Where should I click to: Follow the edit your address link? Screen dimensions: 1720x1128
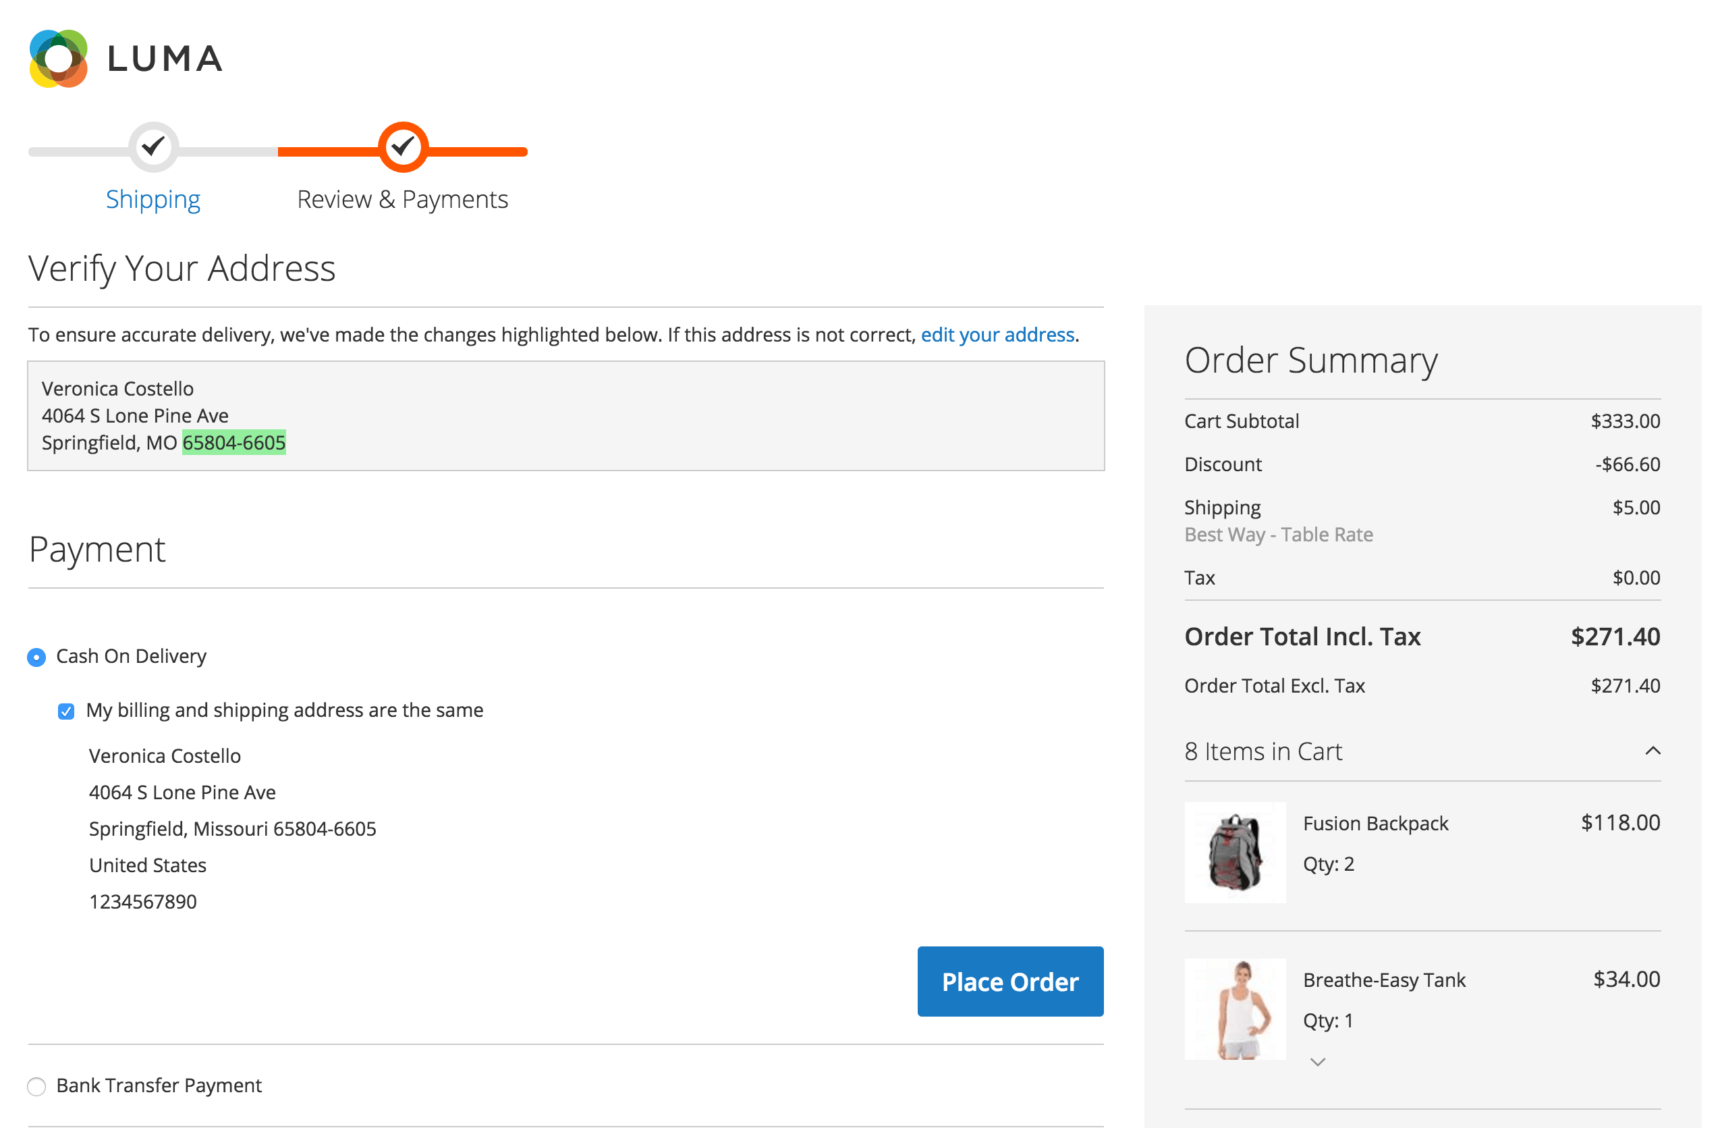click(x=997, y=335)
